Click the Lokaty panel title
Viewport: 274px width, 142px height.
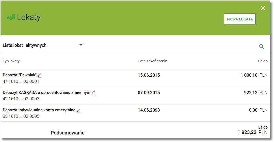[x=29, y=17]
